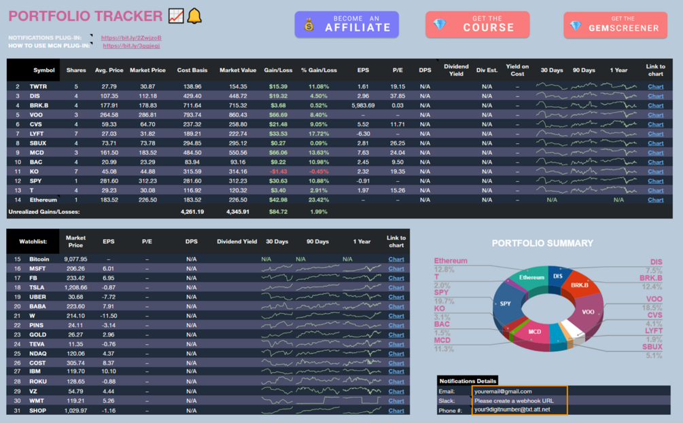
Task: Click the Watchlist header cell
Action: tap(33, 242)
